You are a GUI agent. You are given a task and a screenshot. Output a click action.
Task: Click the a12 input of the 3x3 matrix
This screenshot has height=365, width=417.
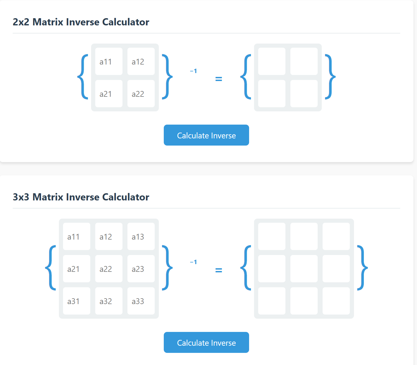[109, 236]
